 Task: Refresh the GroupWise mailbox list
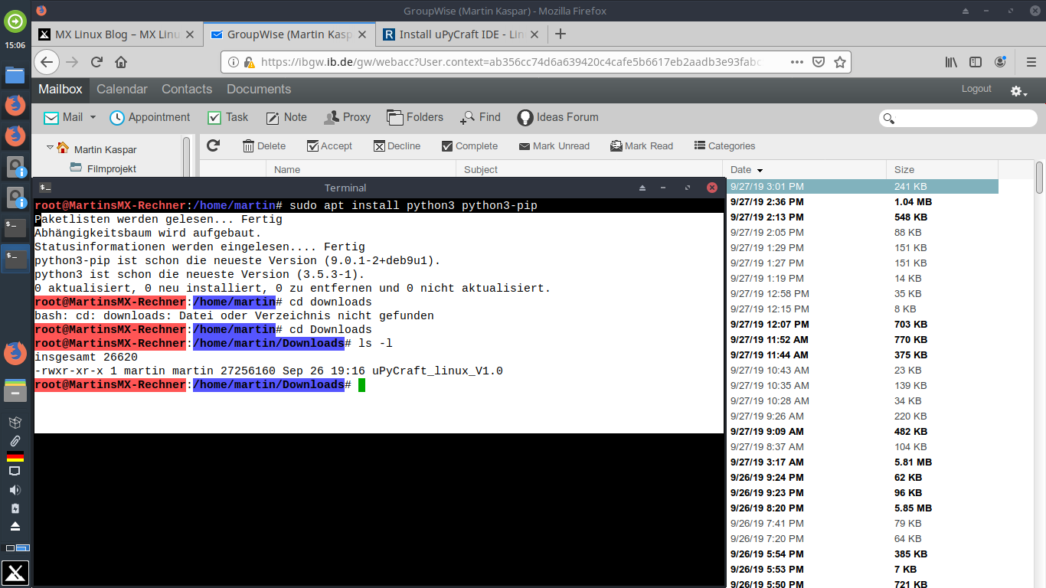point(214,145)
